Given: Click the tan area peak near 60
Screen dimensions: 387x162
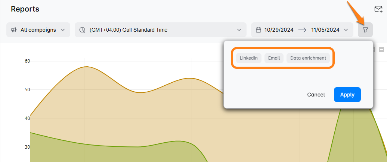Looking at the screenshot, I should (x=86, y=74).
